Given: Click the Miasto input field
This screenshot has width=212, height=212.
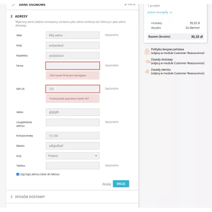Looking at the screenshot, I should (x=73, y=146).
